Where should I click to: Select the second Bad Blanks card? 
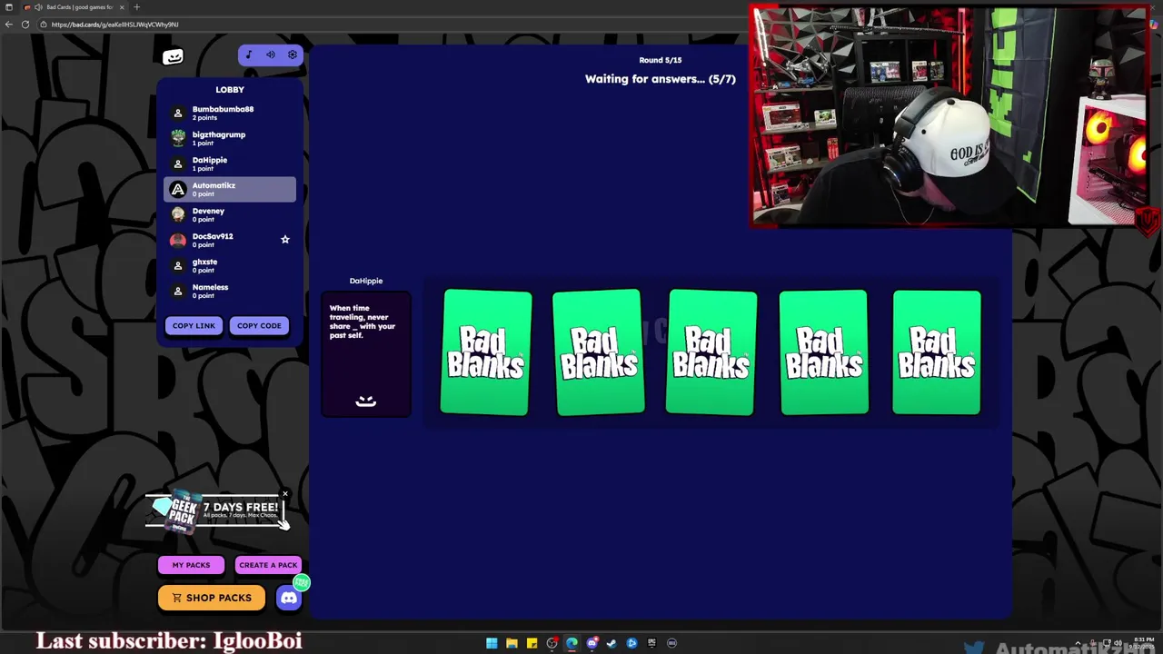599,352
